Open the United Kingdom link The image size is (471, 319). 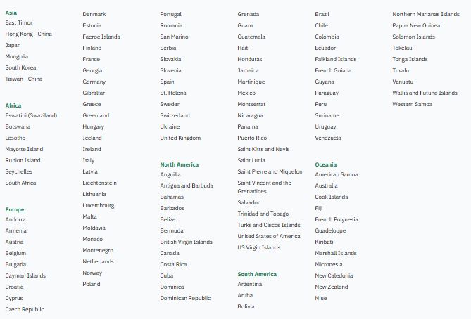pos(180,138)
